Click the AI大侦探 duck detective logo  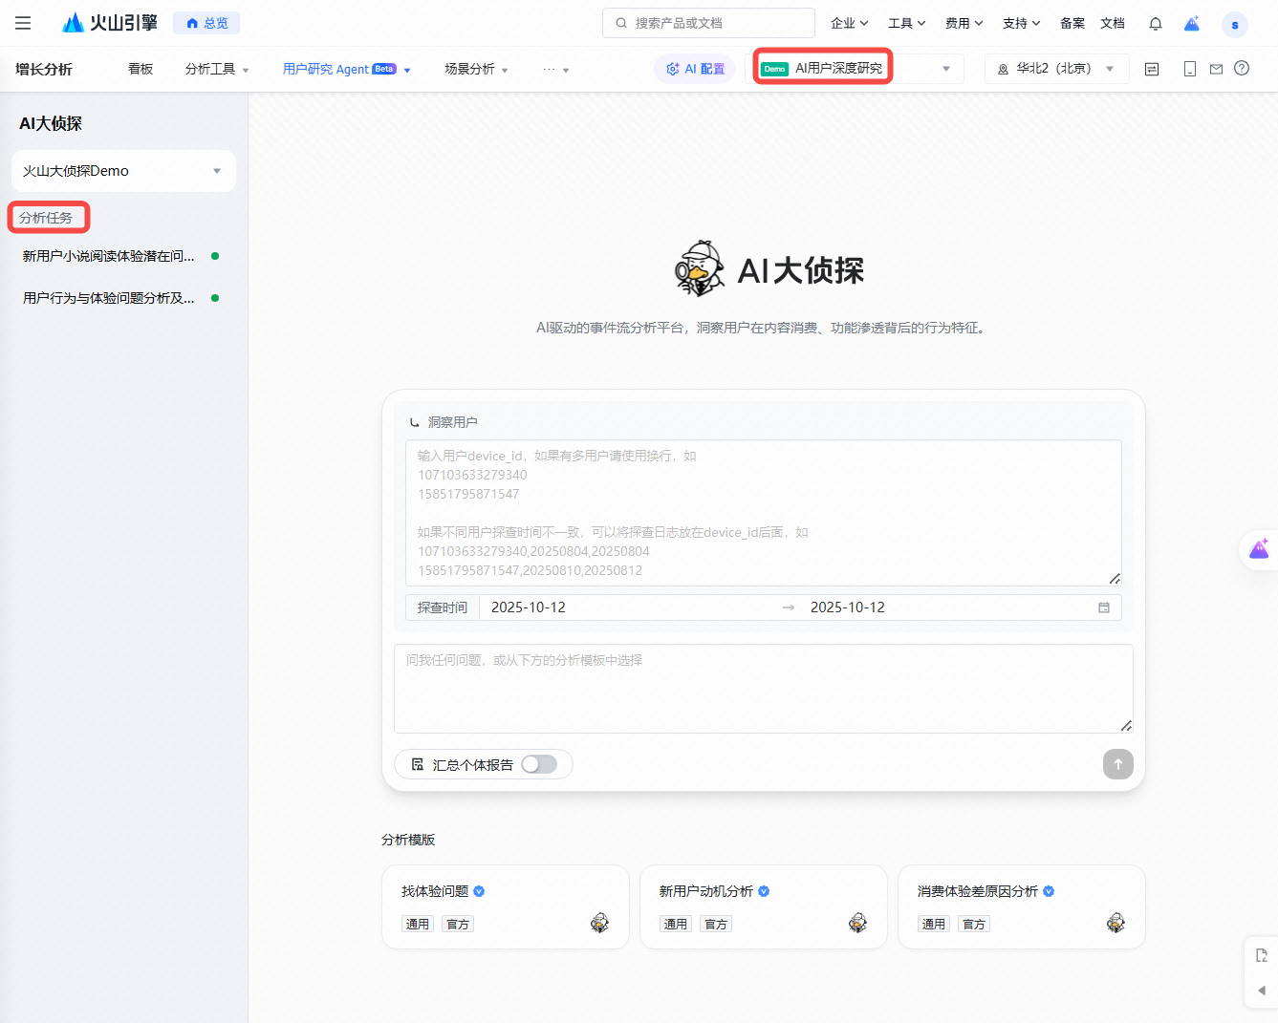click(699, 269)
